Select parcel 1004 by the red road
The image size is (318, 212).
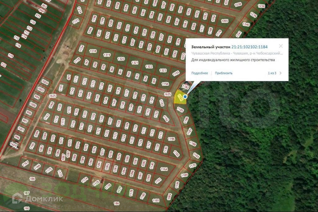pos(45,82)
